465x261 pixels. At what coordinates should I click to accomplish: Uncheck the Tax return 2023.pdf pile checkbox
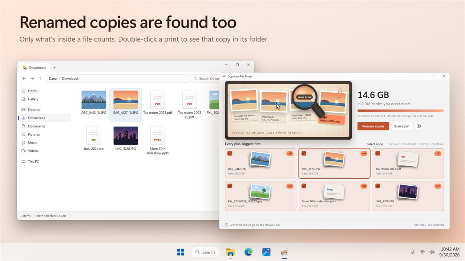coord(378,153)
